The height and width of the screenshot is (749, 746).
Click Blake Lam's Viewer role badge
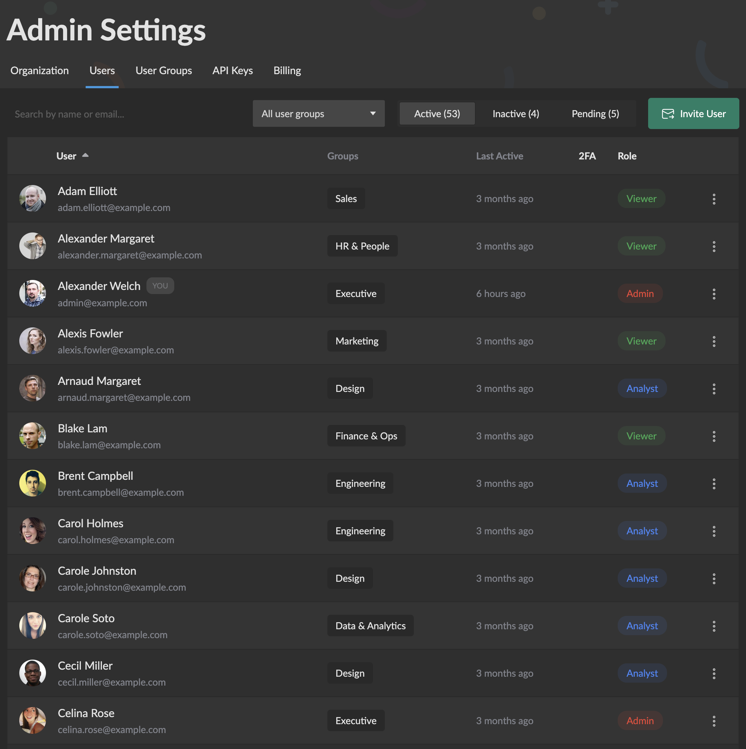[x=641, y=436]
